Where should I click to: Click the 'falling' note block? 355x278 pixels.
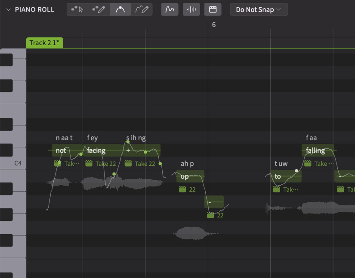point(318,150)
